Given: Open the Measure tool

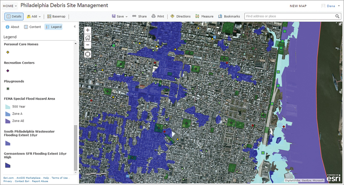Looking at the screenshot, I should pyautogui.click(x=204, y=16).
